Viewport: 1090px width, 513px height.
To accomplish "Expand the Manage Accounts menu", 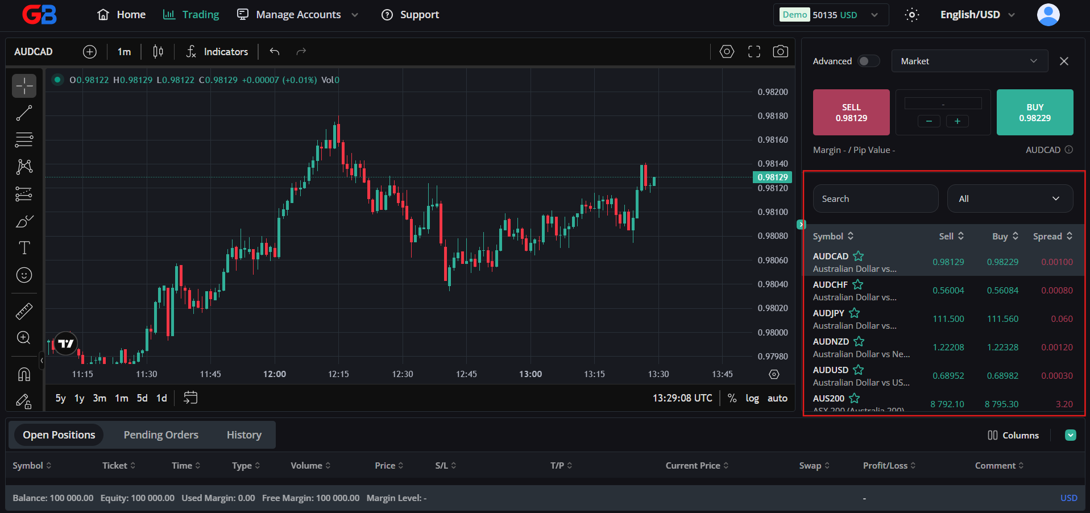I will click(x=297, y=15).
